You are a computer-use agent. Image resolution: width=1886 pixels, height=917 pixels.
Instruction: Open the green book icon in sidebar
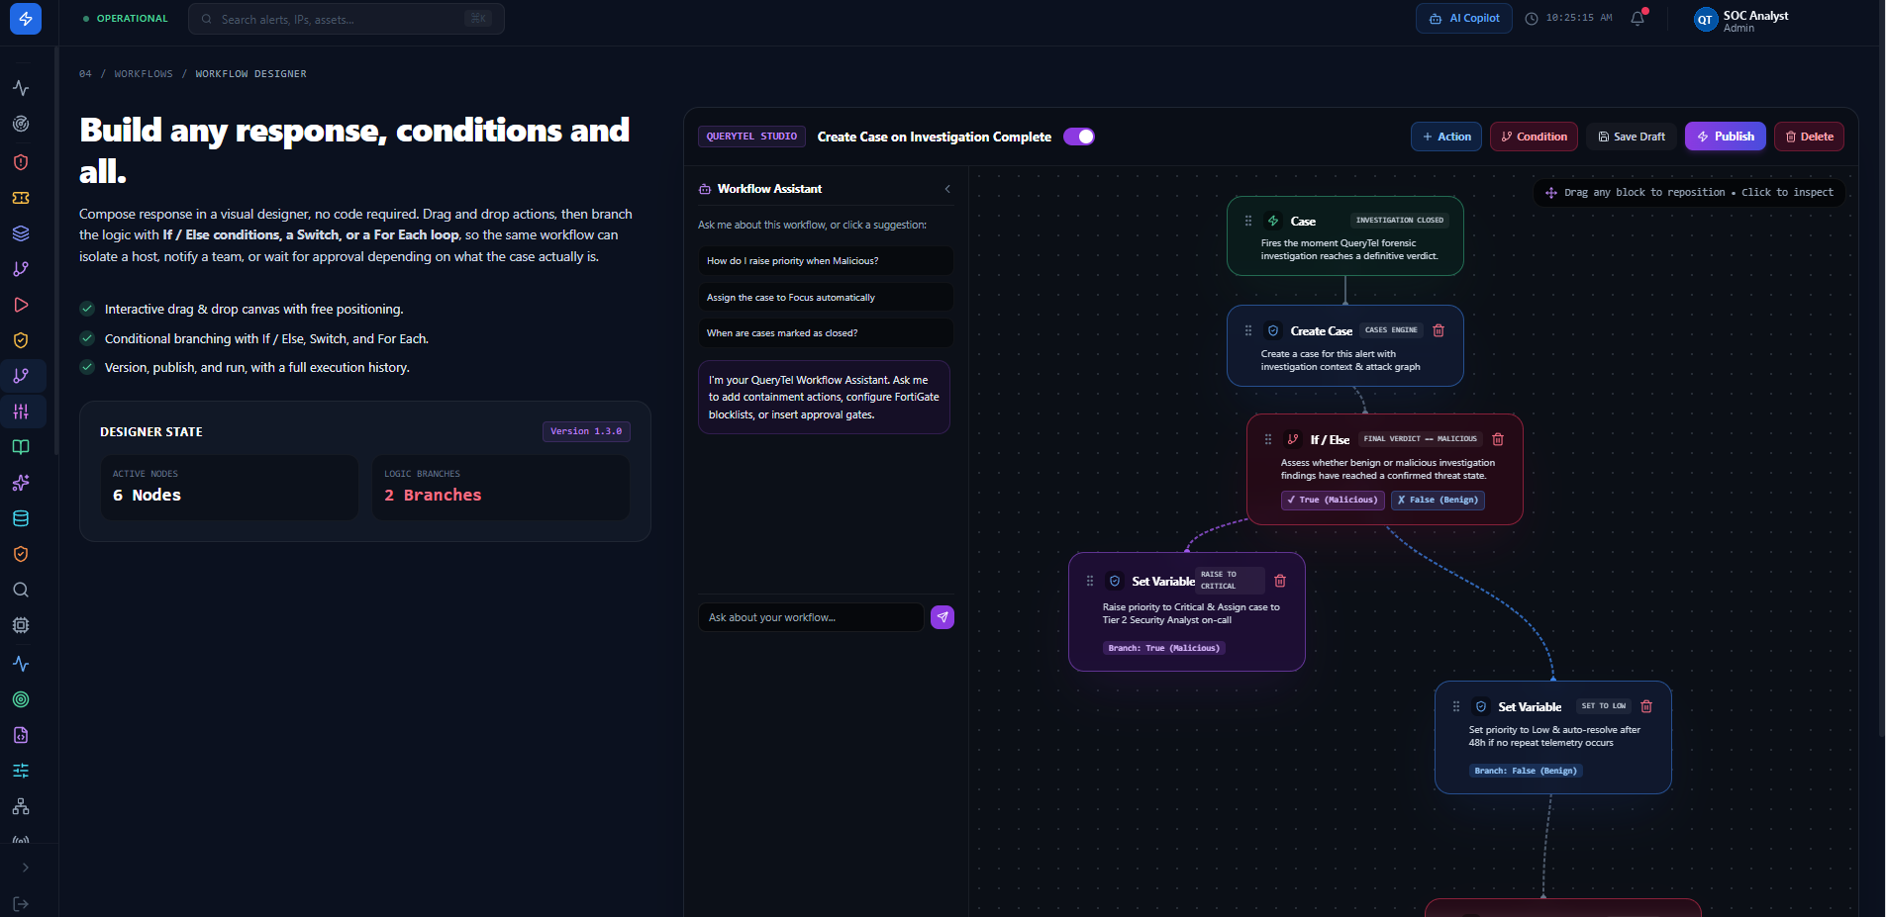pyautogui.click(x=21, y=447)
